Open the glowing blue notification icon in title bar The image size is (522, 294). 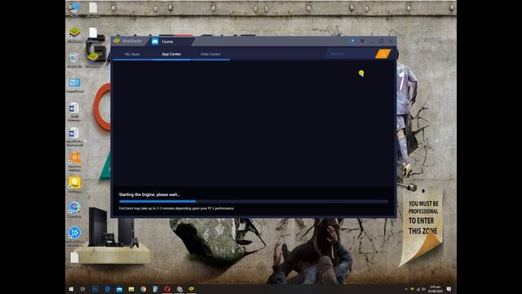(x=352, y=42)
